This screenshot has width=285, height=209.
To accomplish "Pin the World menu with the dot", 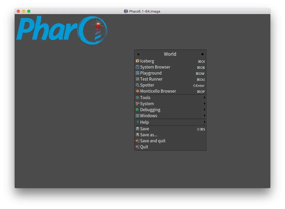I will (x=202, y=54).
